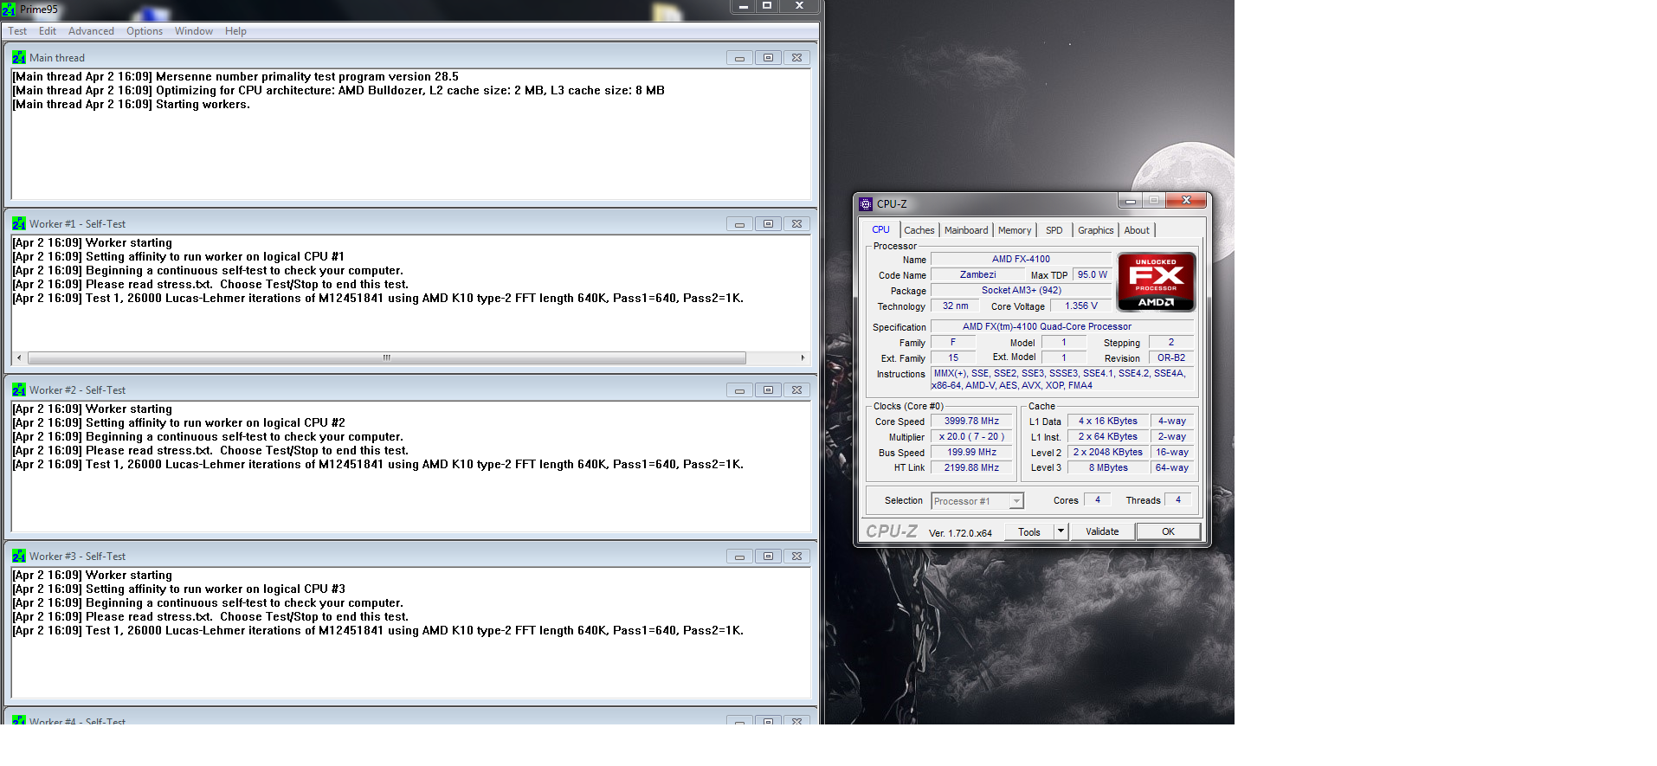This screenshot has height=766, width=1657.
Task: Click the HT Link 2199.88 MHz value
Action: (x=971, y=467)
